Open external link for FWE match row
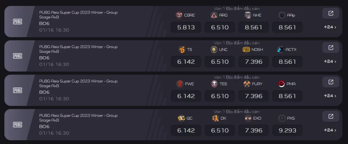 point(330,82)
